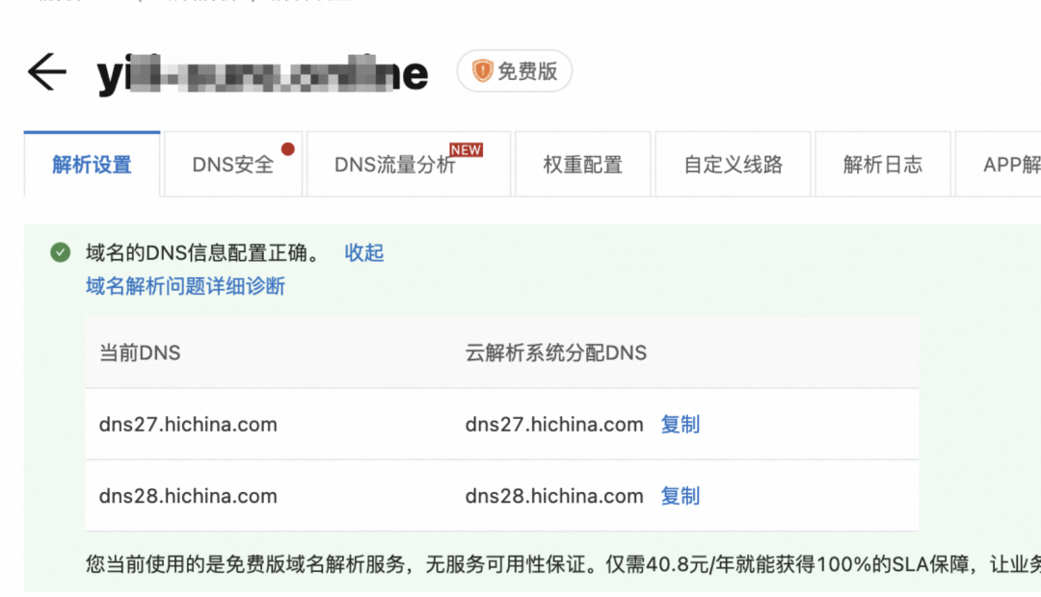Click the 云解析系统分配DNS column header
This screenshot has height=597, width=1041.
(555, 353)
